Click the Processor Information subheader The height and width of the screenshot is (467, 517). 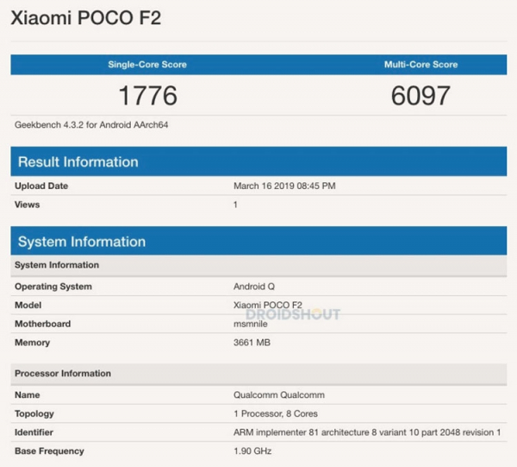tap(63, 374)
